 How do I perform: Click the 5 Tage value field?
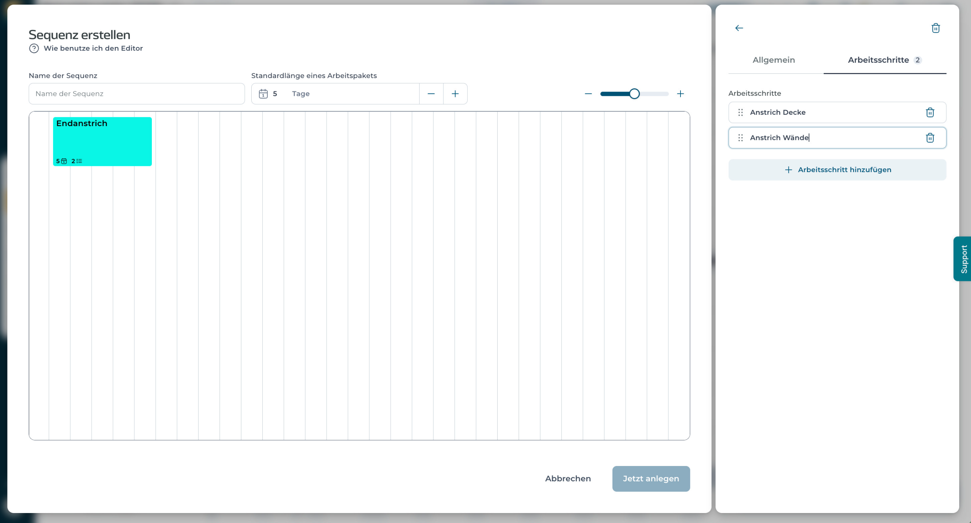point(335,94)
